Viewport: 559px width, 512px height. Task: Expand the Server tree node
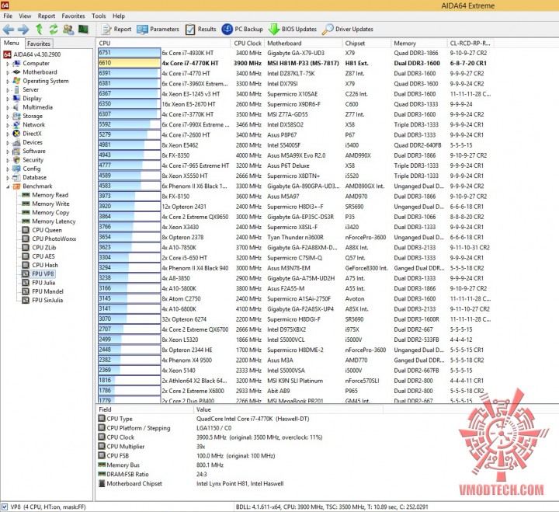coord(8,90)
